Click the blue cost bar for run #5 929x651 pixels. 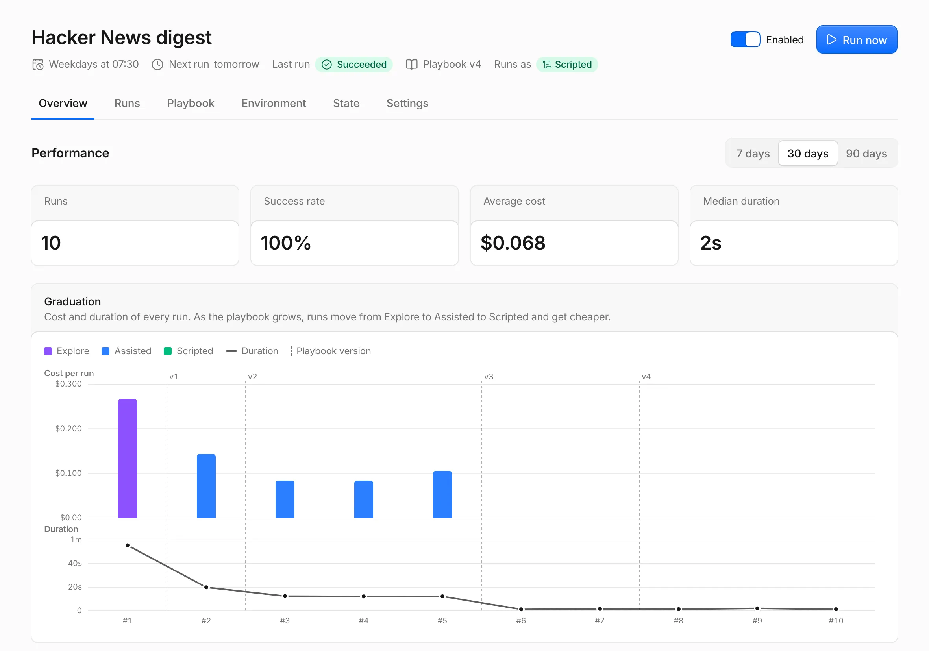tap(442, 494)
